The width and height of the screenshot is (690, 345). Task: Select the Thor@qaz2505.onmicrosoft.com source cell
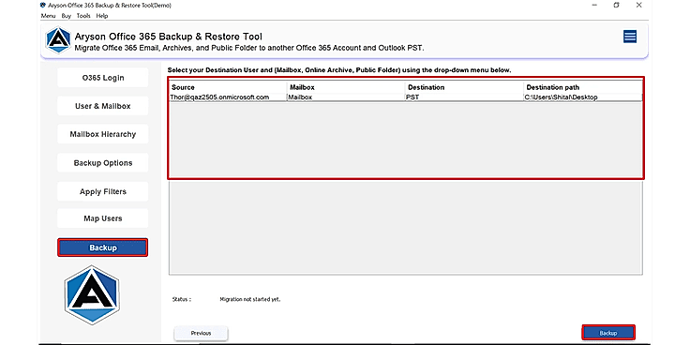[228, 97]
